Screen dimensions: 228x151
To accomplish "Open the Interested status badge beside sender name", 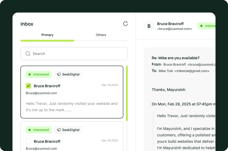I will (208, 26).
